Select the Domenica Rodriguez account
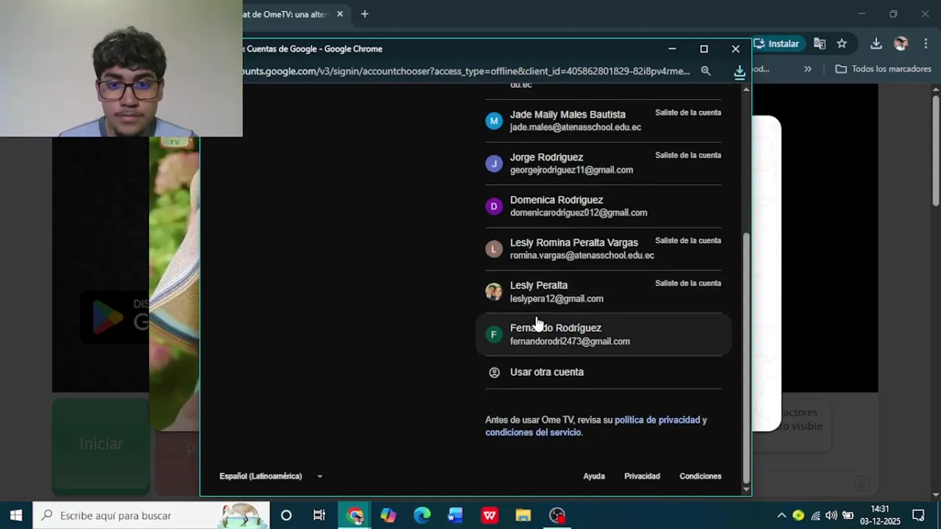 point(603,206)
